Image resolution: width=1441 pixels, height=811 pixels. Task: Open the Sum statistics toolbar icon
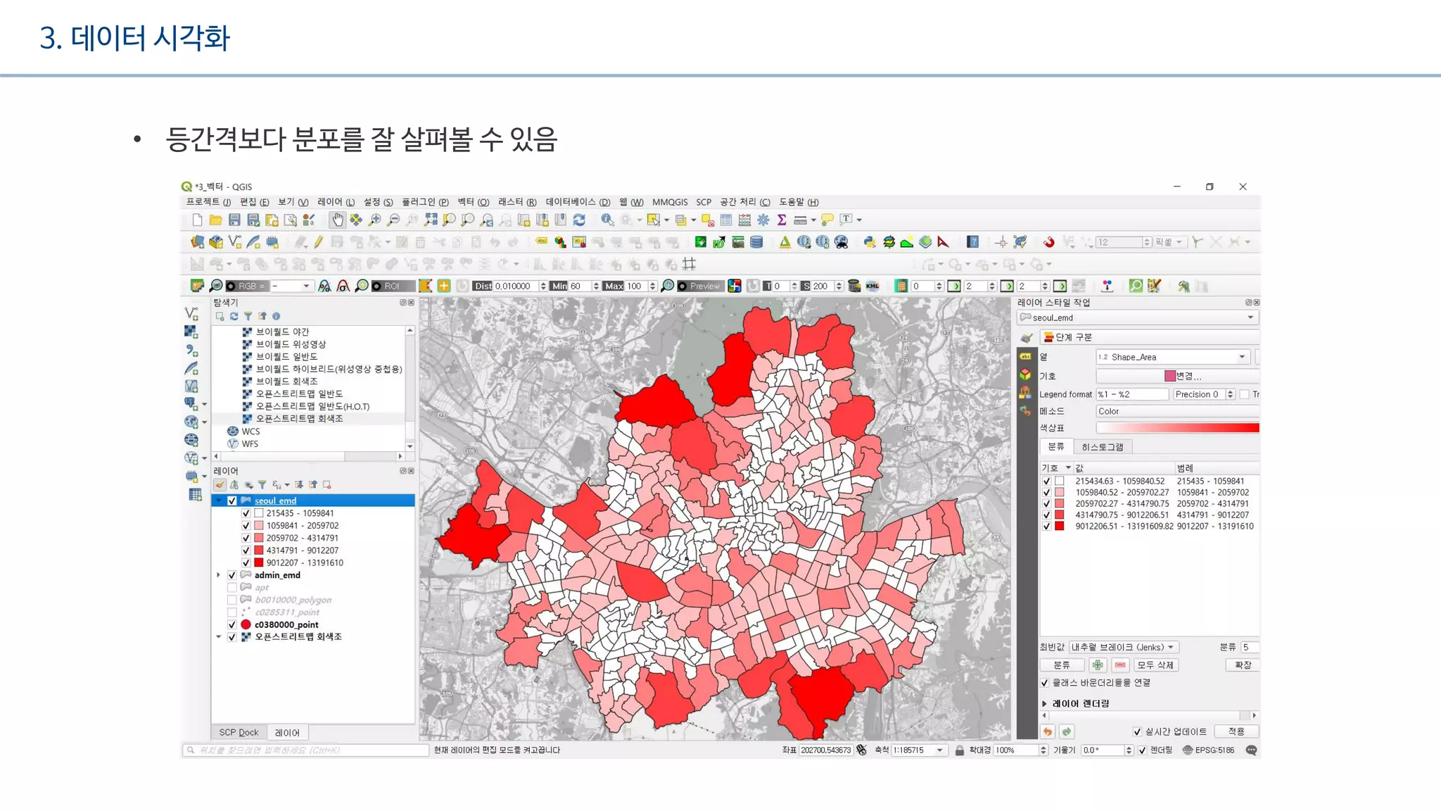(x=782, y=220)
